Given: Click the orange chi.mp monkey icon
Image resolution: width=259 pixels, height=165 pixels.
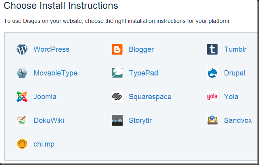Looking at the screenshot, I should click(x=22, y=144).
